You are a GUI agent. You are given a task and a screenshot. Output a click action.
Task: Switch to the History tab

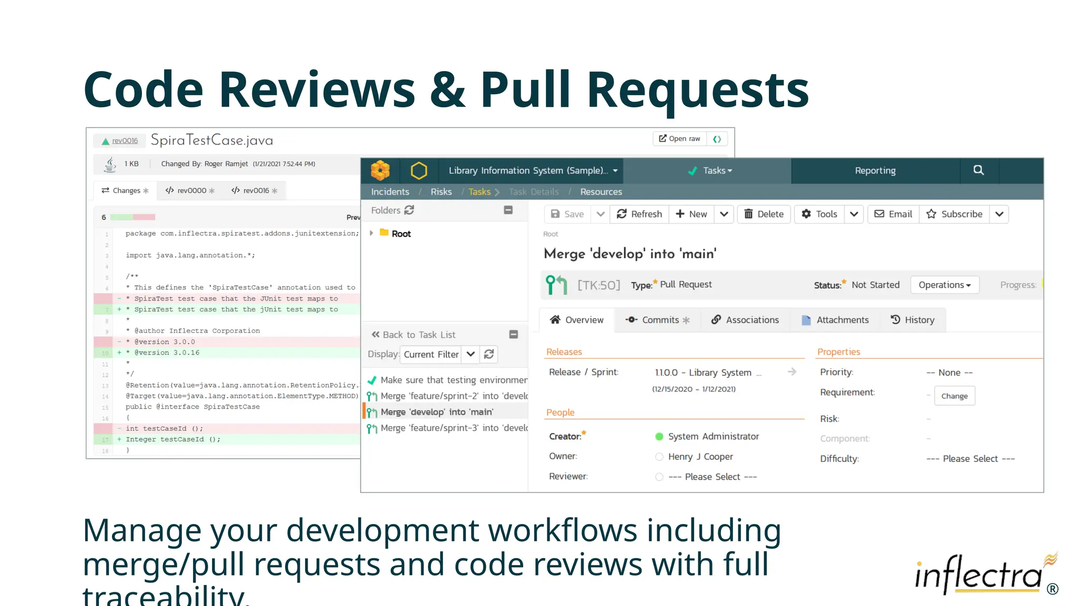coord(912,320)
